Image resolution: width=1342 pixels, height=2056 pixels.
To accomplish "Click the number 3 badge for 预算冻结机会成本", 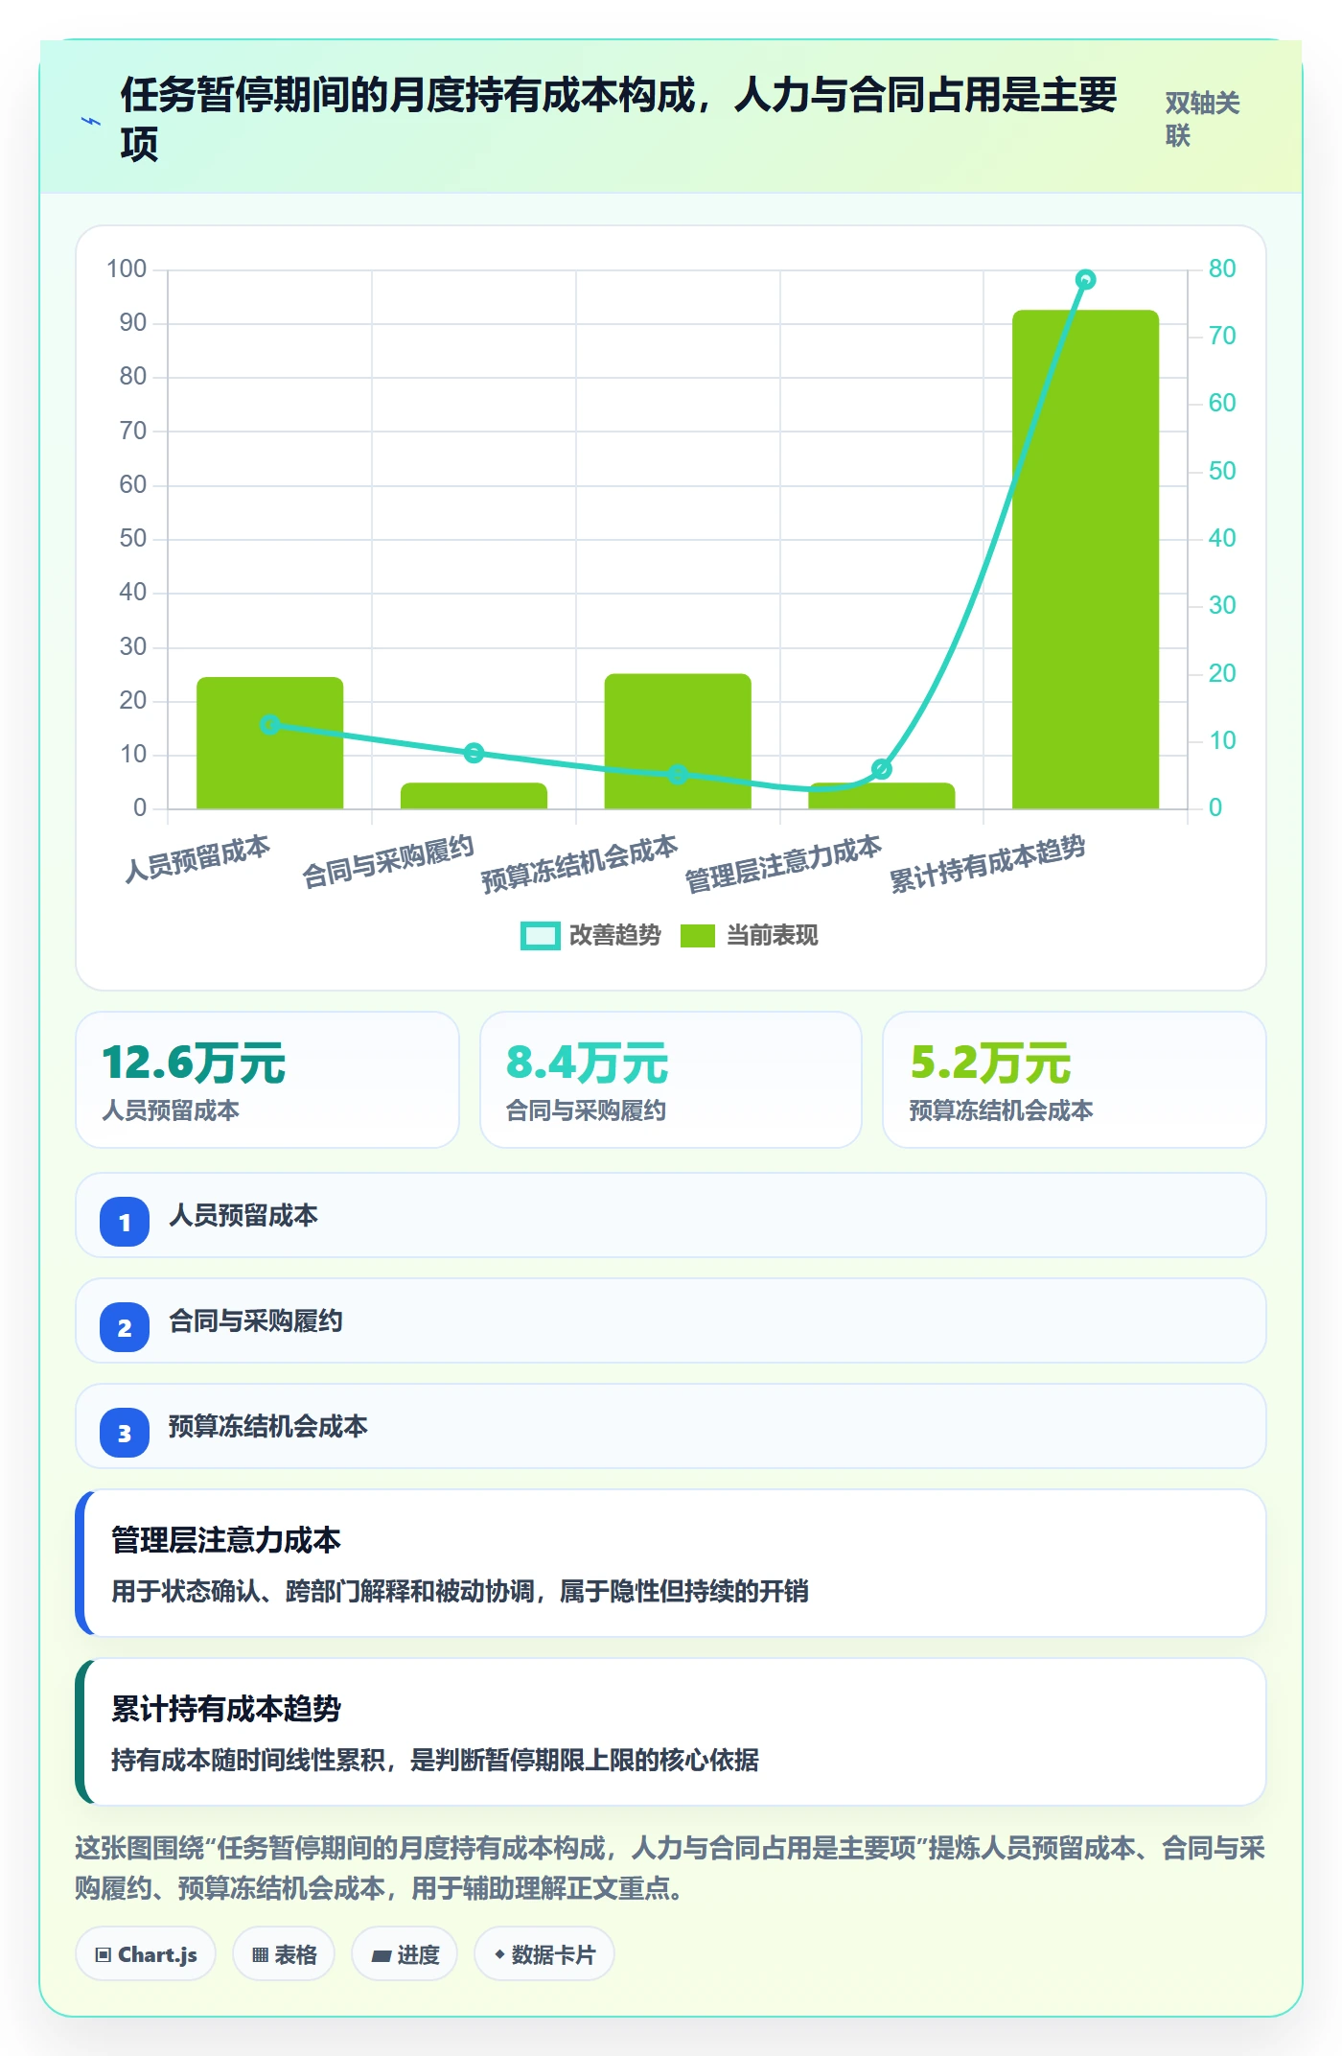I will [125, 1433].
